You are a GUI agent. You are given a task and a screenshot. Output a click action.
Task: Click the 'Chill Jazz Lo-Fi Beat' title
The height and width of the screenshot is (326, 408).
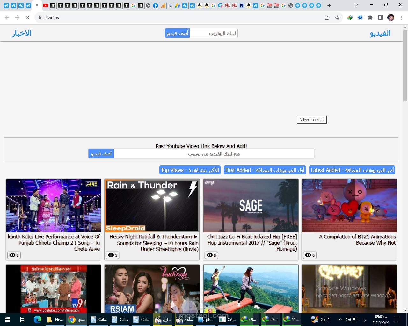[x=252, y=243]
